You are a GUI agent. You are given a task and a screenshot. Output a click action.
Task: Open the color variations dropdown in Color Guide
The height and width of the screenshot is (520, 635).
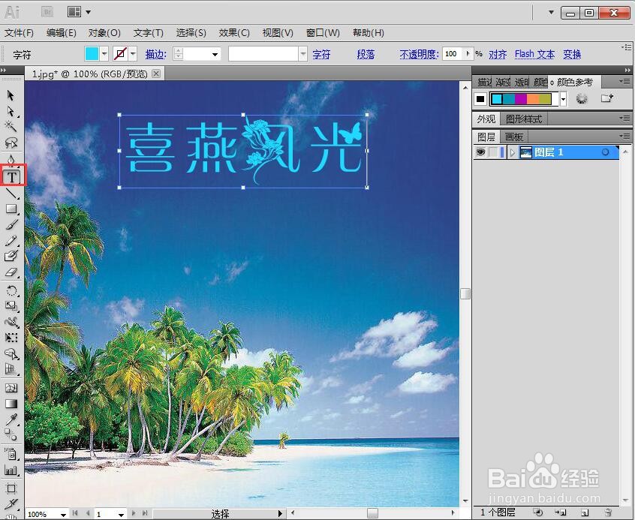coord(562,98)
